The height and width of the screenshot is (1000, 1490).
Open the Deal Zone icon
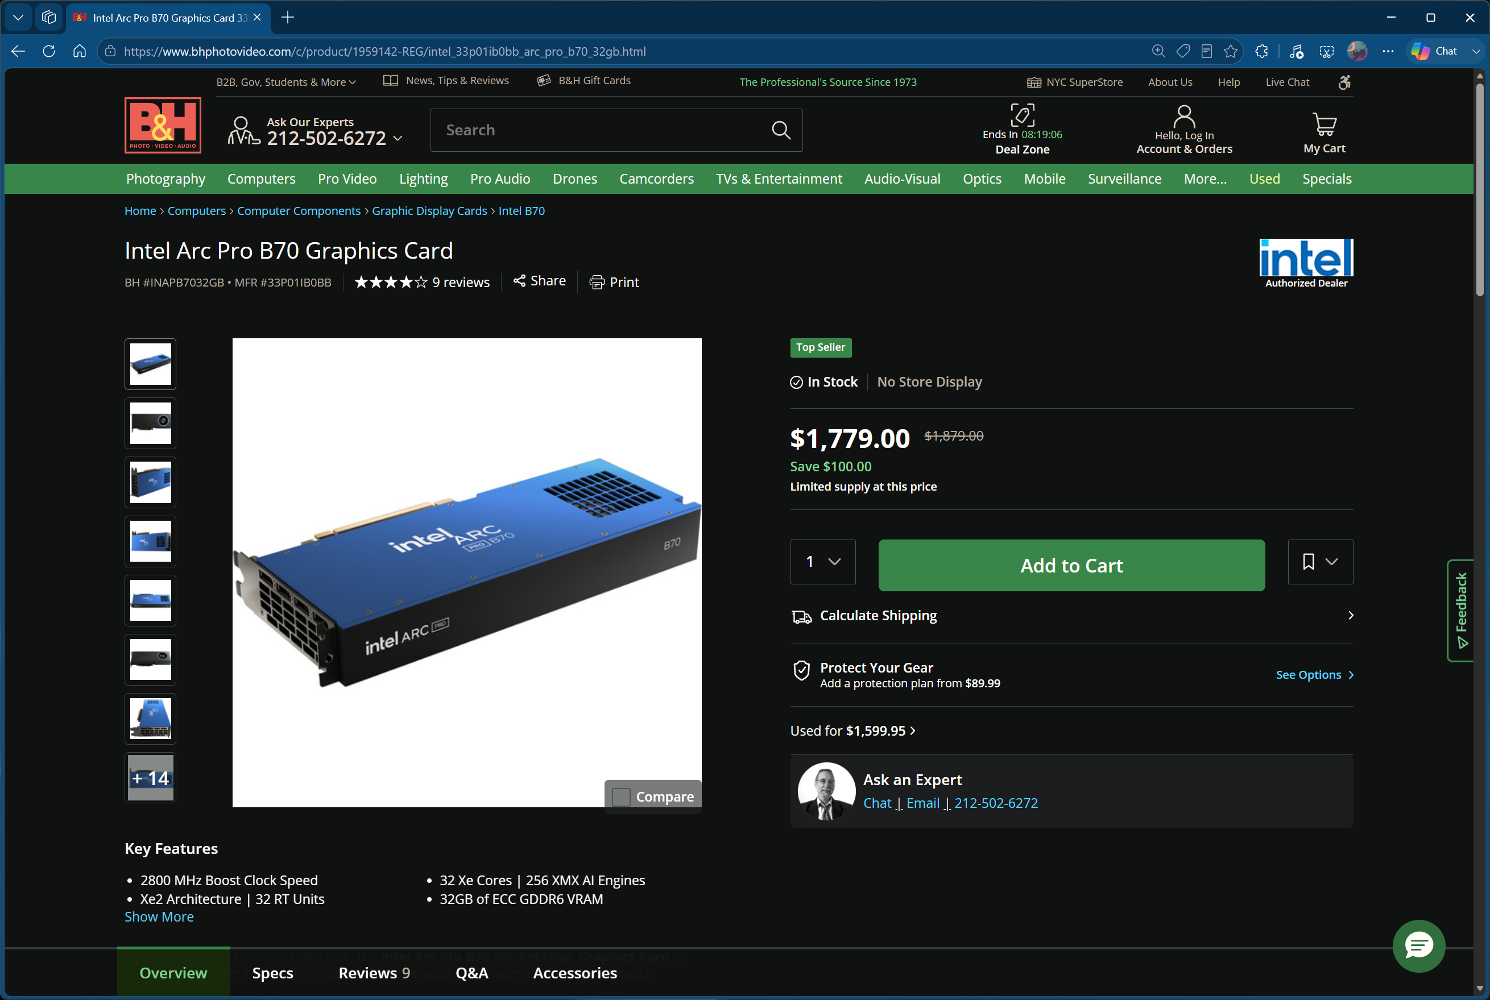point(1023,115)
